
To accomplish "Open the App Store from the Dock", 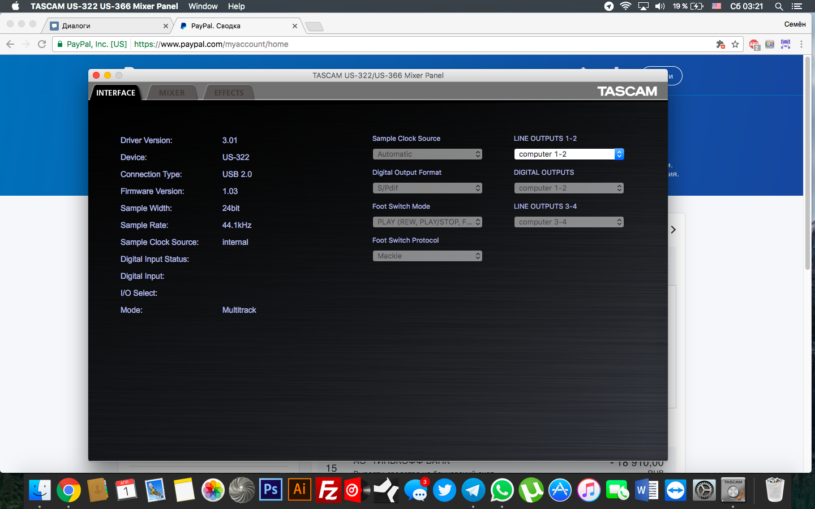I will [x=560, y=490].
